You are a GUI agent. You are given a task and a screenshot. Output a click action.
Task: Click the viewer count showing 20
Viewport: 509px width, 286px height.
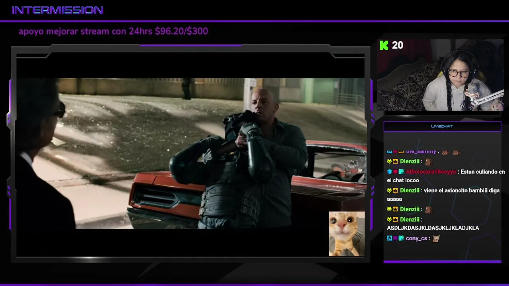(397, 45)
